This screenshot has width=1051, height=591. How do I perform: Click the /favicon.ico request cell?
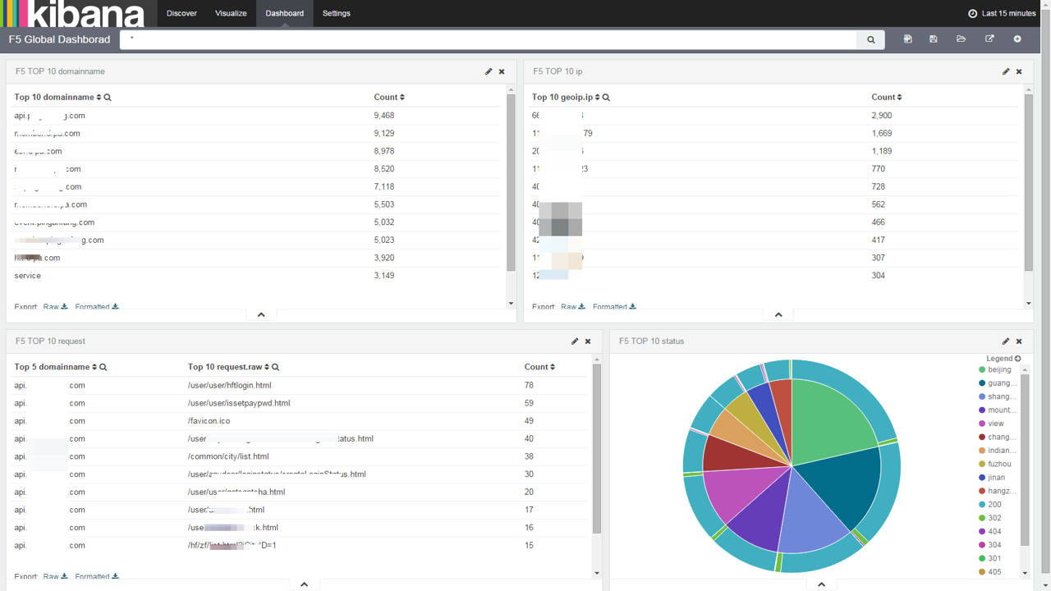209,420
